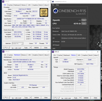Screen dimensions: 102x101
Task: Run the CPU benchmark in Cinebench
Action: [84, 24]
